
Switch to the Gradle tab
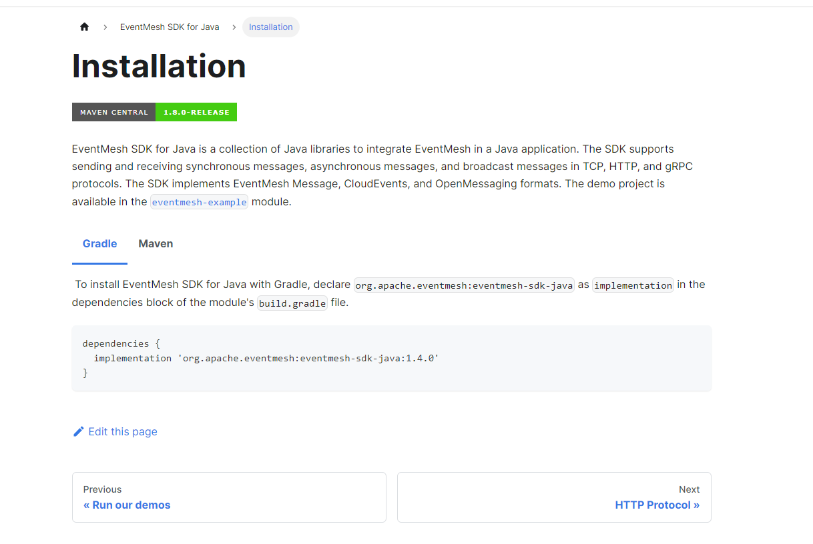pos(99,244)
